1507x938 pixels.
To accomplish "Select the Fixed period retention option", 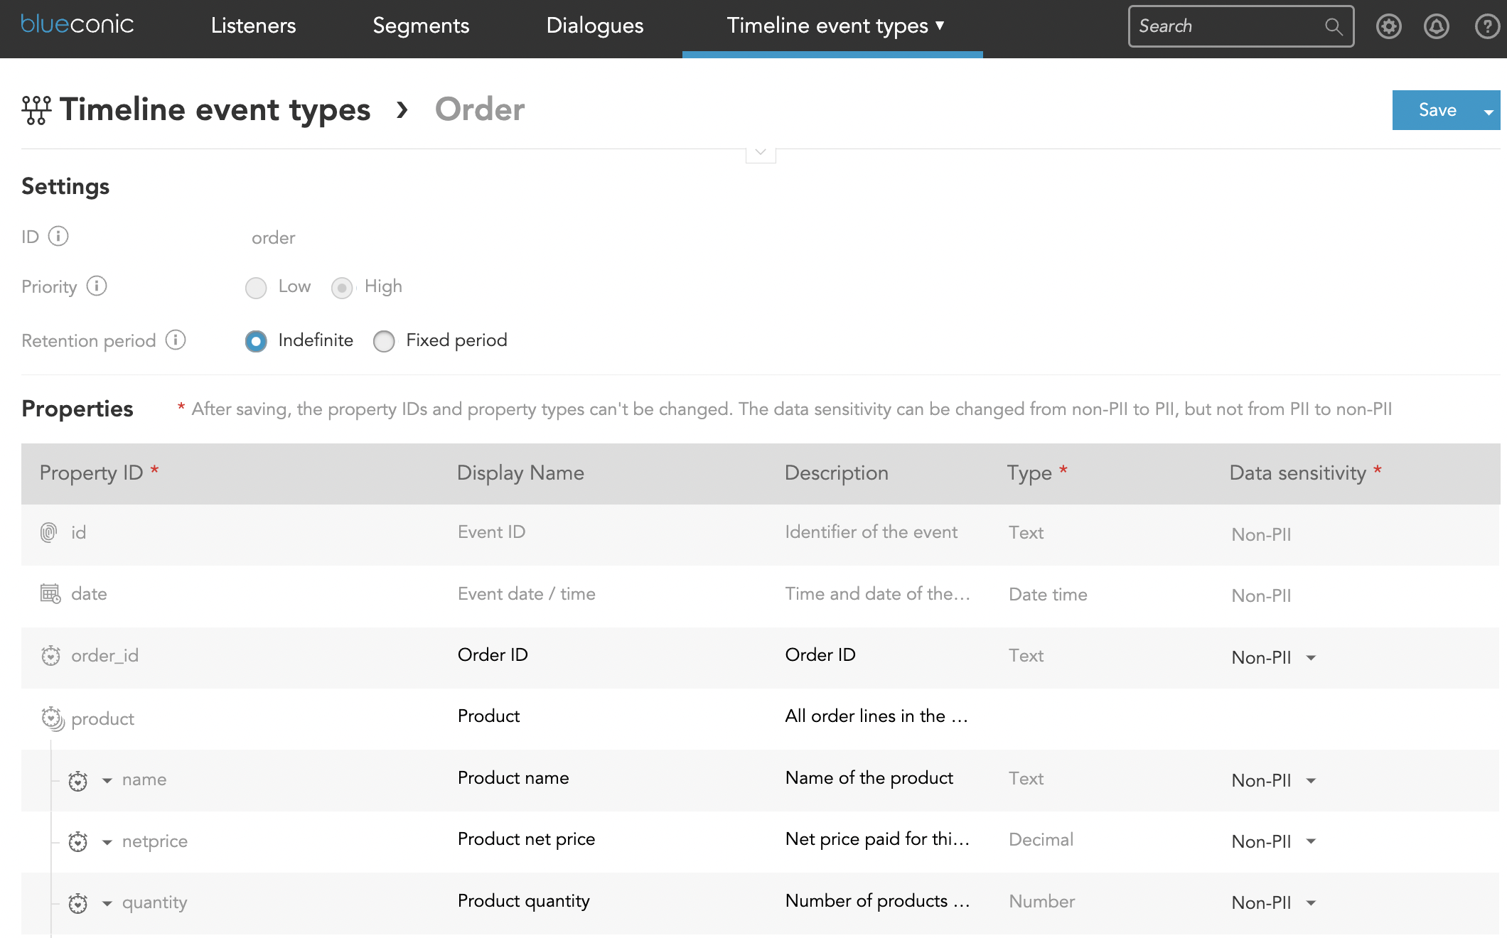I will coord(384,340).
